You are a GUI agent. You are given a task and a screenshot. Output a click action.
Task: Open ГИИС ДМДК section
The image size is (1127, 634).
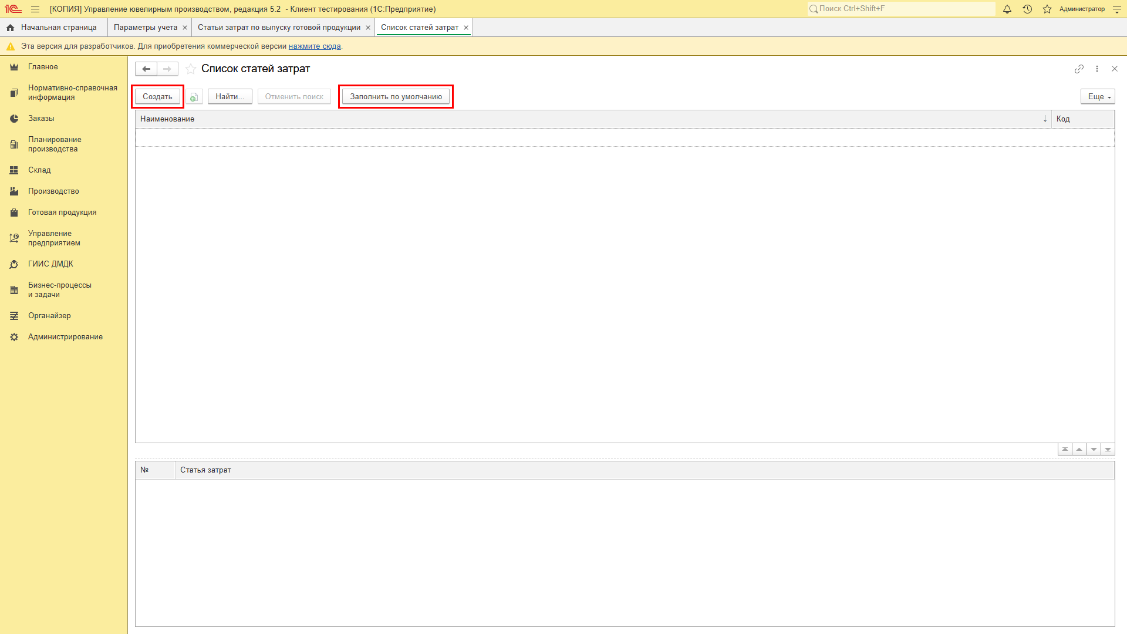tap(63, 264)
